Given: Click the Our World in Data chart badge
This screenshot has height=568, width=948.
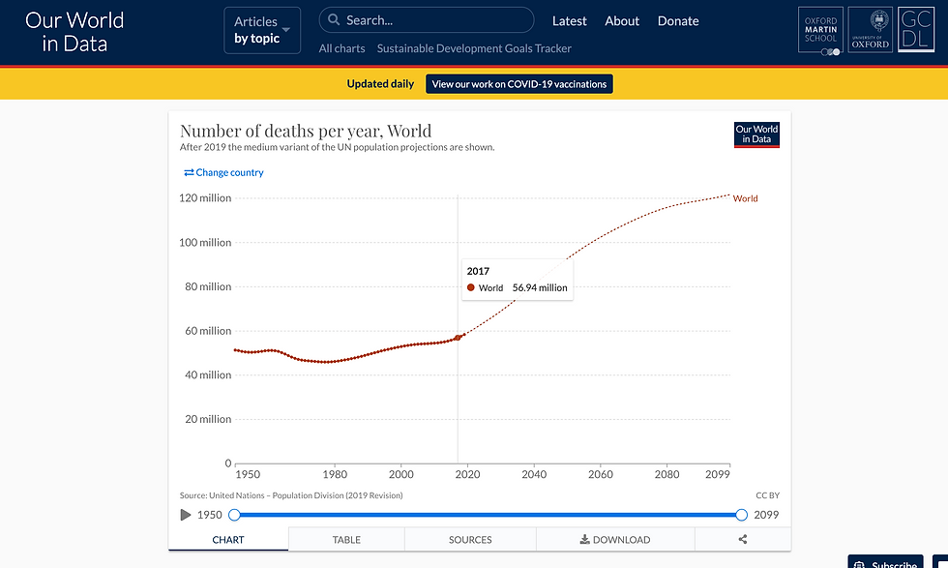Looking at the screenshot, I should pos(756,135).
